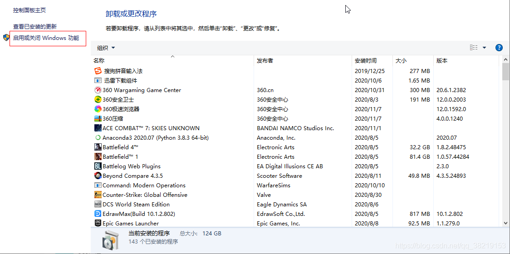This screenshot has height=254, width=510.
Task: Click the Xunlei download component icon
Action: 98,80
